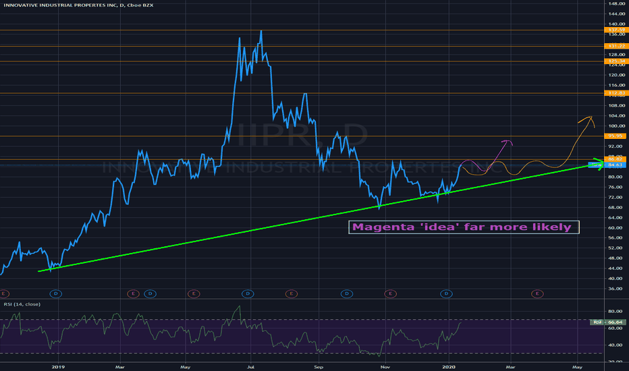629x371 pixels.
Task: Click the Sep date label on the time axis
Action: [x=318, y=367]
